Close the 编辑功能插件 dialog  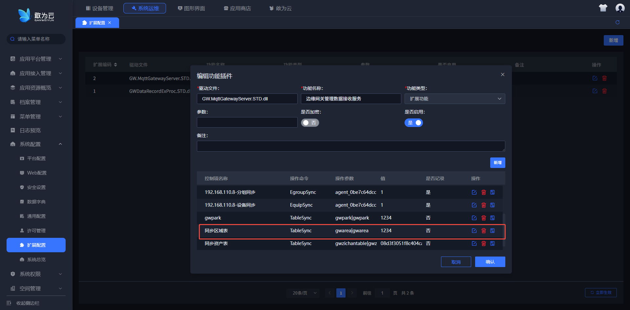tap(502, 74)
